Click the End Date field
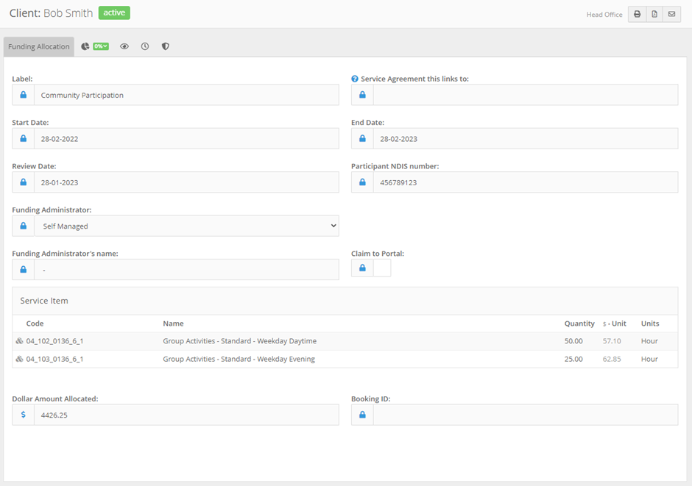The image size is (692, 486). [526, 138]
